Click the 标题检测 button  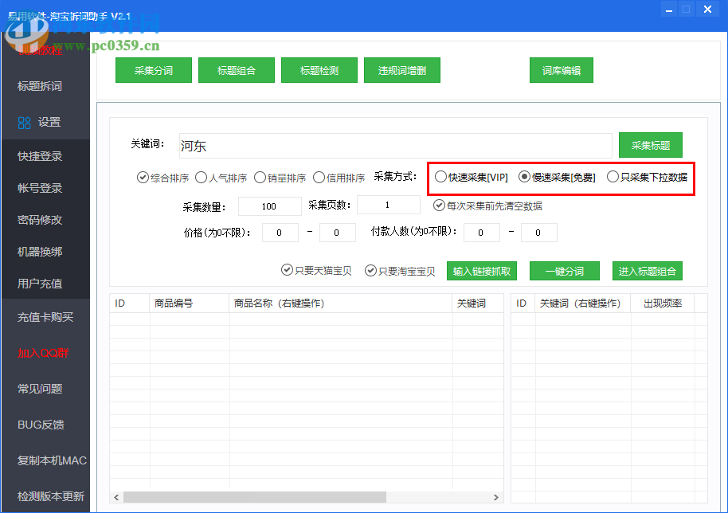(319, 69)
